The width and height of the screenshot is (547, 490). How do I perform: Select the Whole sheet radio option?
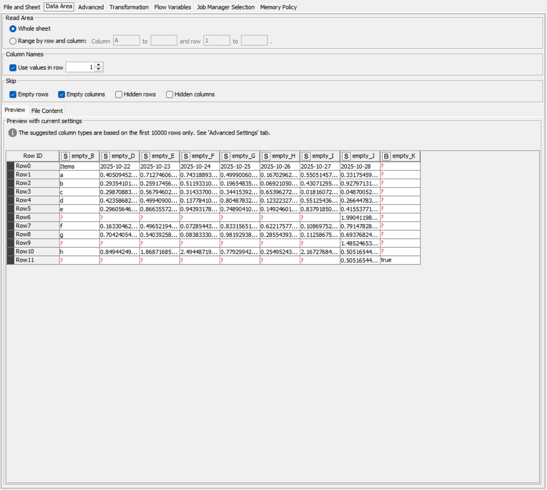[13, 29]
